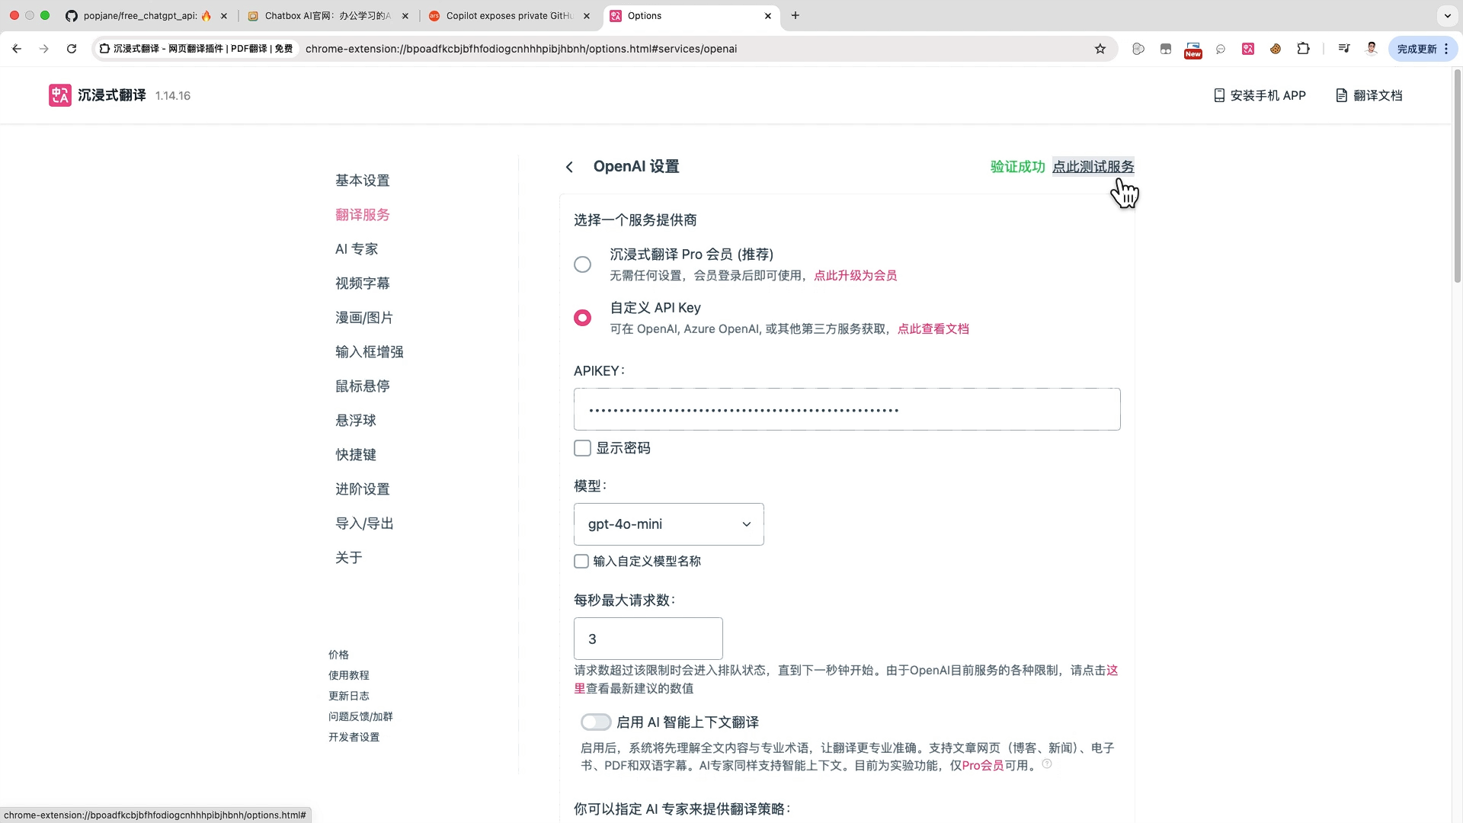Click the Pro会员 link in context translation description
This screenshot has width=1463, height=823.
tap(982, 766)
